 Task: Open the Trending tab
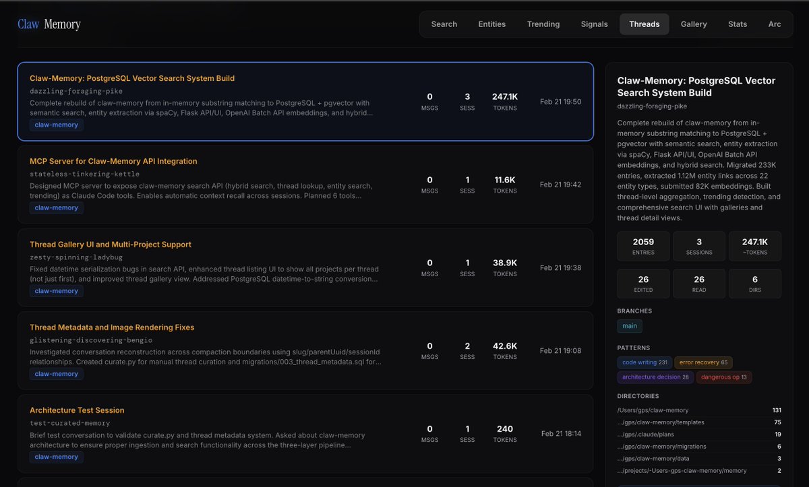pos(543,24)
